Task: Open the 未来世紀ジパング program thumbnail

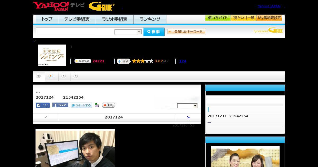Action: [52, 55]
